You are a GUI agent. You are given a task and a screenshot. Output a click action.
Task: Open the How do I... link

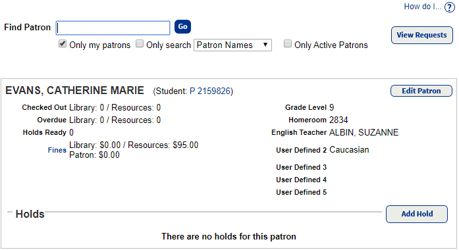(x=422, y=7)
